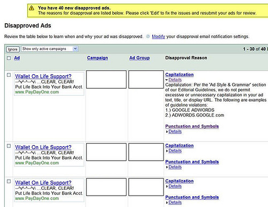Expand Details under third row Punctuation and Symbols
This screenshot has width=268, height=207.
click(175, 203)
